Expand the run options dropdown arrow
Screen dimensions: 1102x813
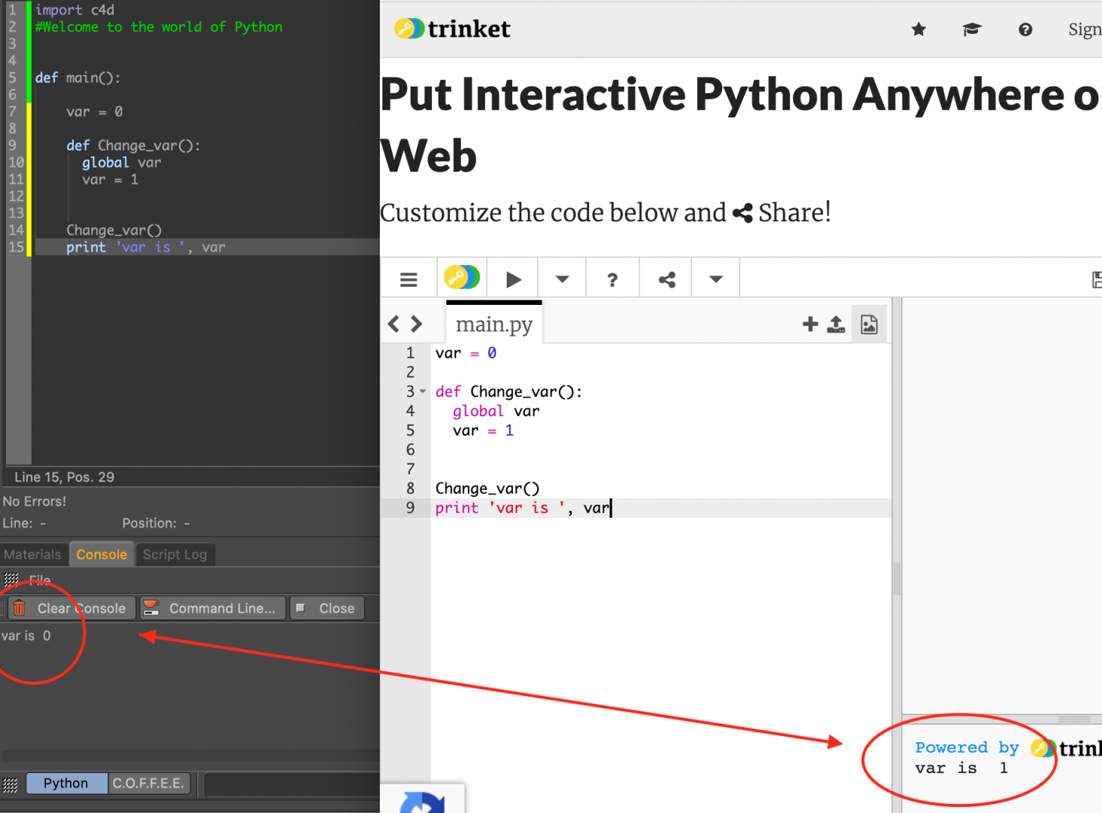562,279
